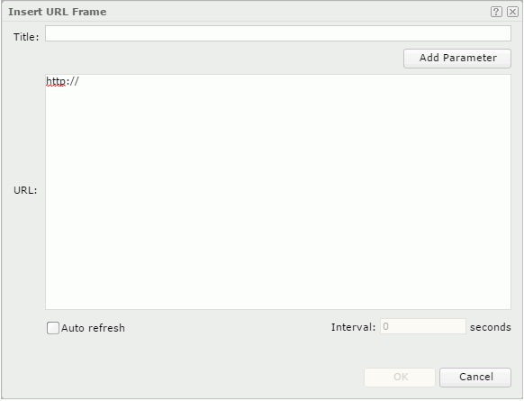
Task: Click the underlined http word in URL box
Action: click(56, 81)
